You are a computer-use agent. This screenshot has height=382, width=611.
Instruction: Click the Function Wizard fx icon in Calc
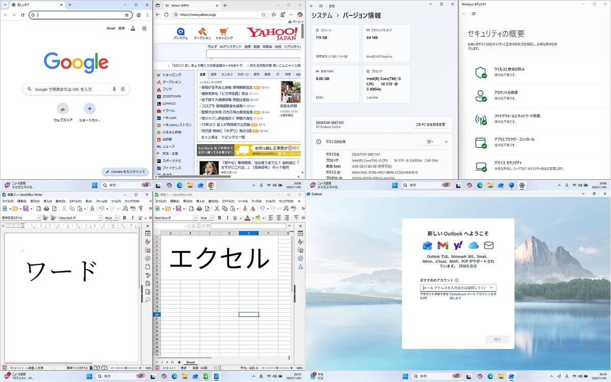[300, 266]
